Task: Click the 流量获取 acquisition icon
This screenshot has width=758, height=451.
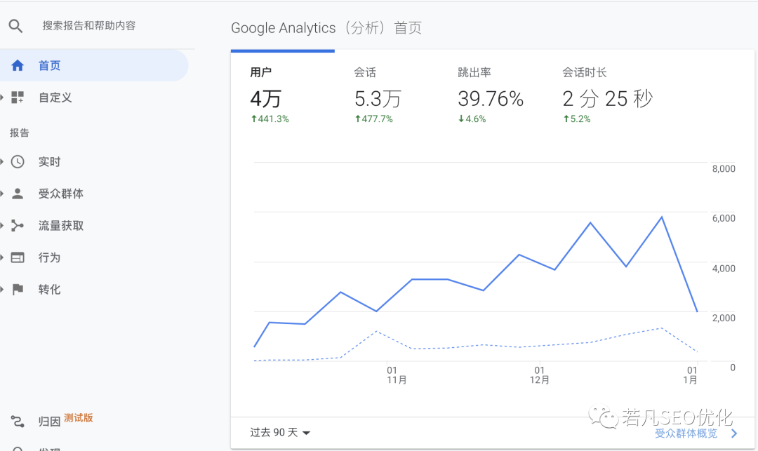Action: pos(18,226)
